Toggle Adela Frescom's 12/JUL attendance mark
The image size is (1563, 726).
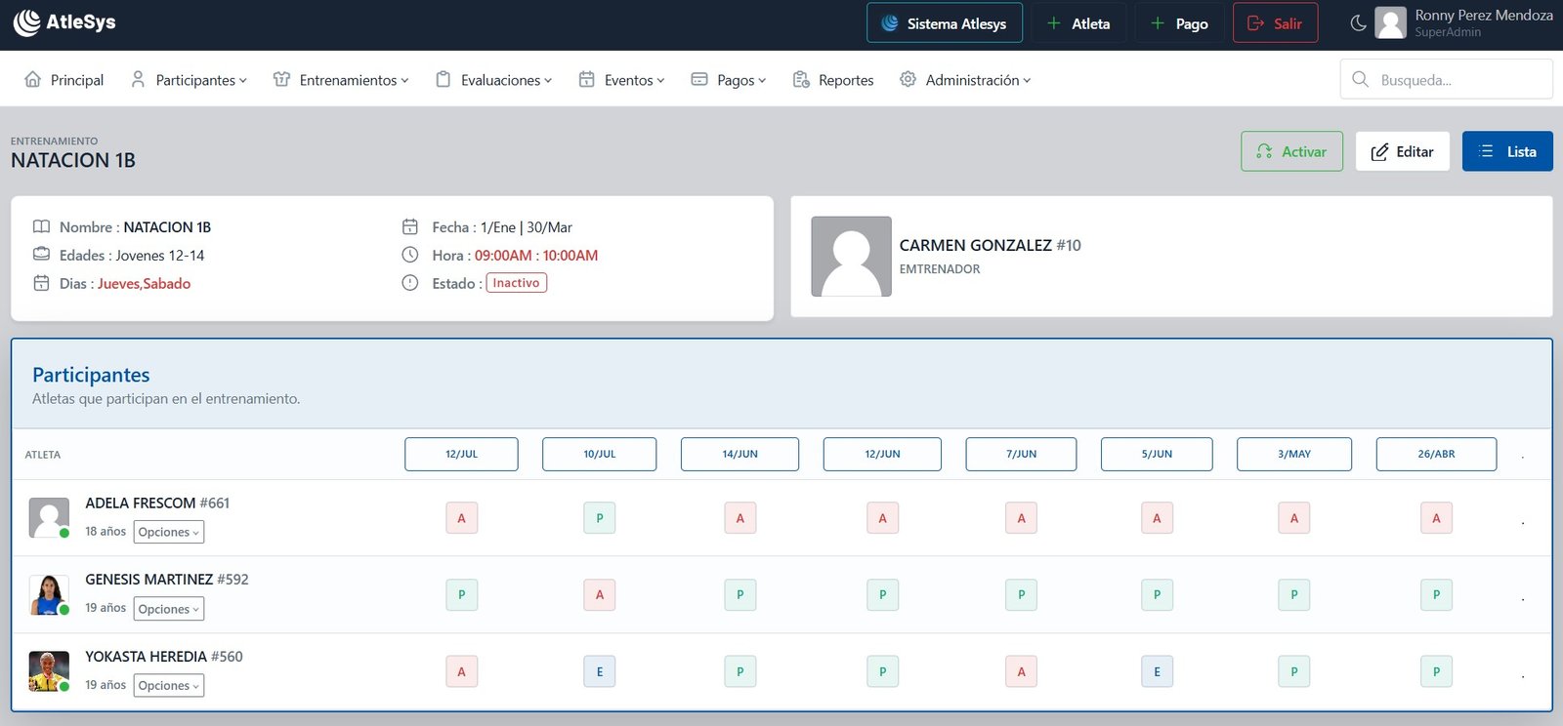pos(462,518)
